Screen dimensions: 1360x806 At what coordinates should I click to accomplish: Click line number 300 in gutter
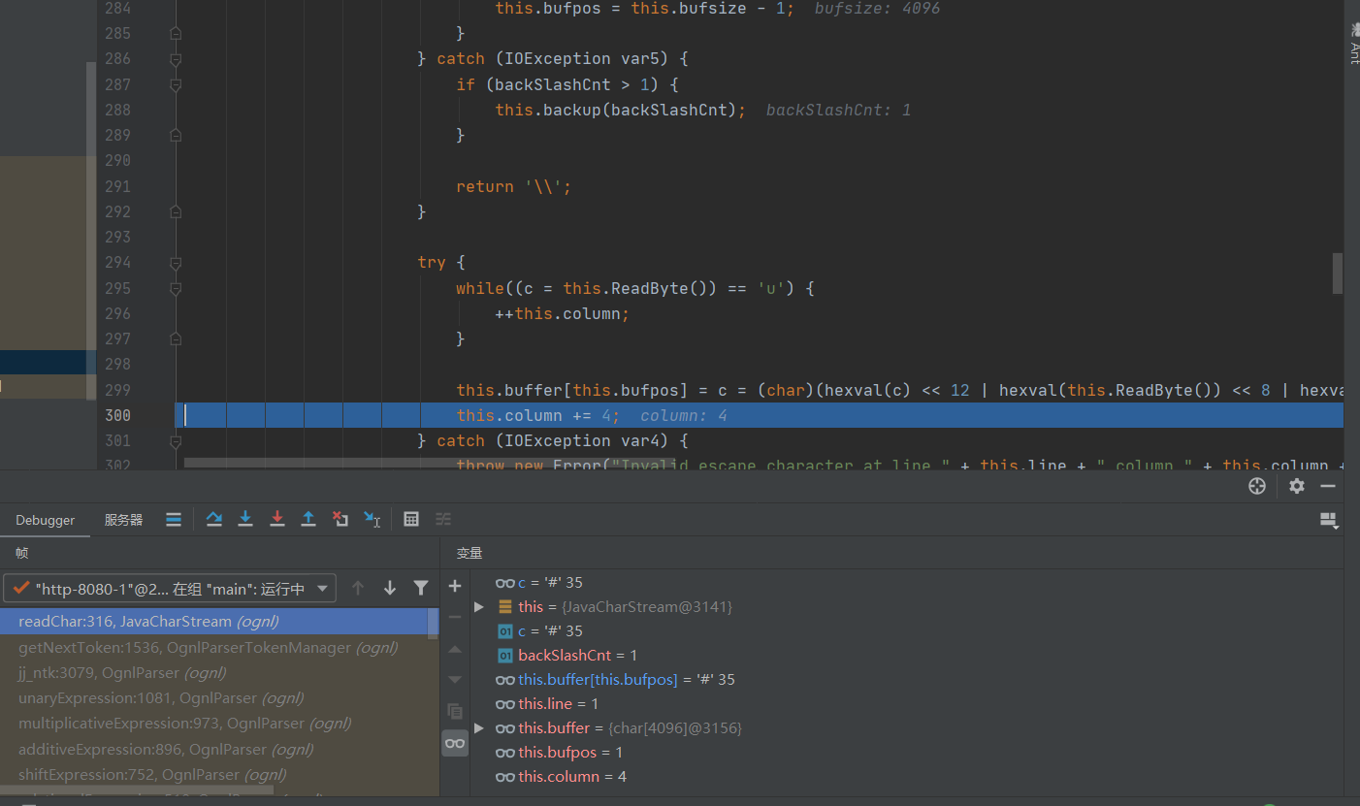pos(117,415)
